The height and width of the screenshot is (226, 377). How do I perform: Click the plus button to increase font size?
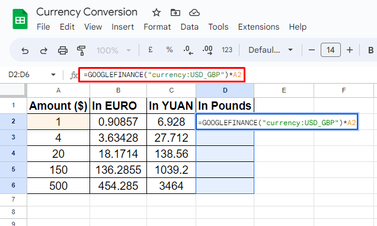(350, 50)
